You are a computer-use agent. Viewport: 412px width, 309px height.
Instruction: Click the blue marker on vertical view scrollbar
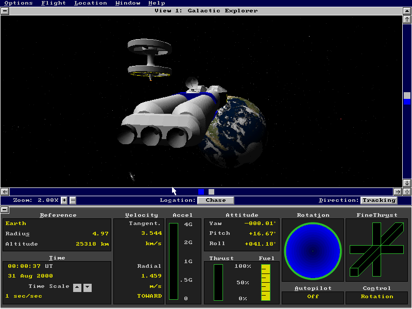point(407,101)
